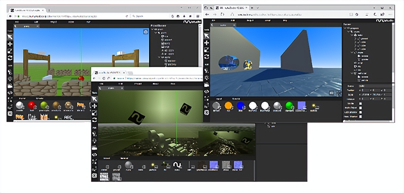404x193 pixels.
Task: Open the lights icon in green dice window toolbar
Action: click(95, 141)
